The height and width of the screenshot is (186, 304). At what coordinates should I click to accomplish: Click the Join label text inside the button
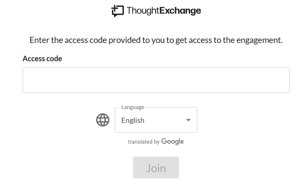click(x=156, y=168)
